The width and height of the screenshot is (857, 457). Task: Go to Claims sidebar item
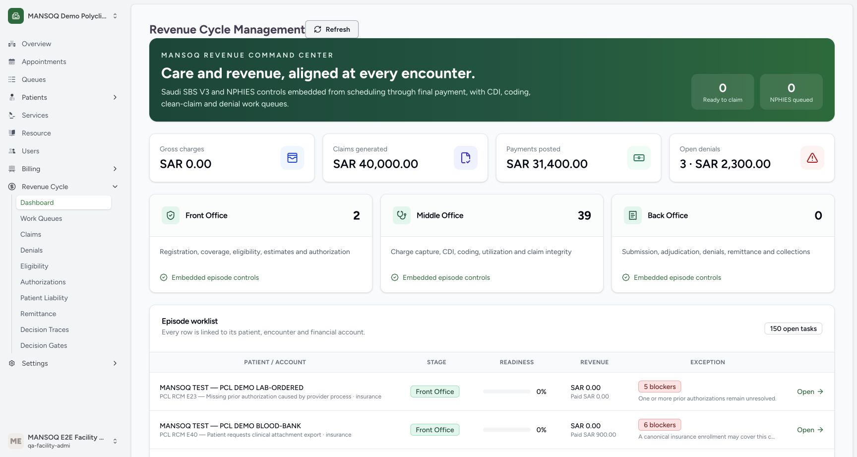pos(63,234)
